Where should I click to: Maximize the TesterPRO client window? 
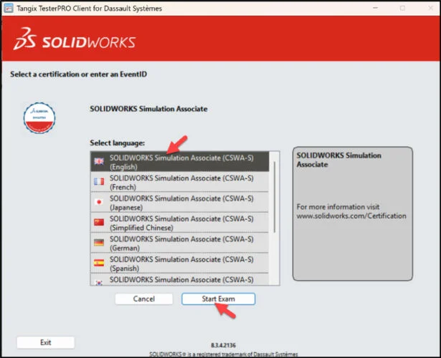(x=402, y=8)
